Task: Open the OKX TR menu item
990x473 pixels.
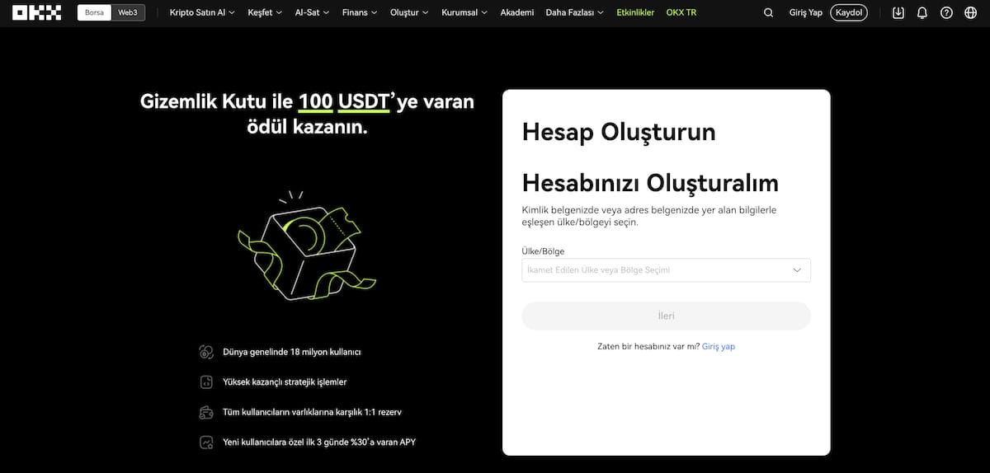Action: pyautogui.click(x=681, y=12)
